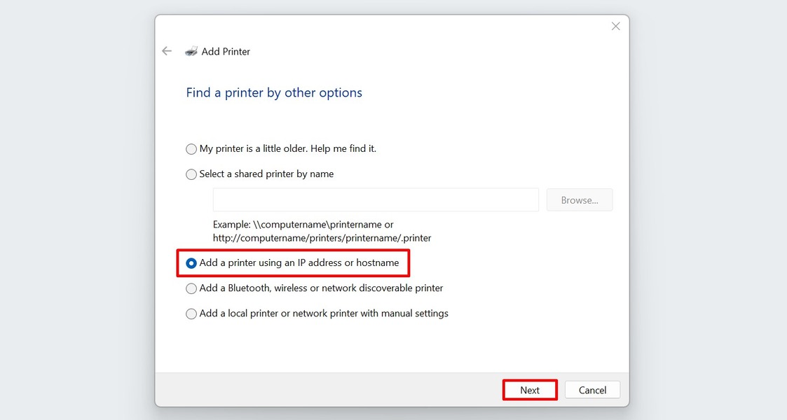Choose 'Select a shared printer by name'

[191, 174]
